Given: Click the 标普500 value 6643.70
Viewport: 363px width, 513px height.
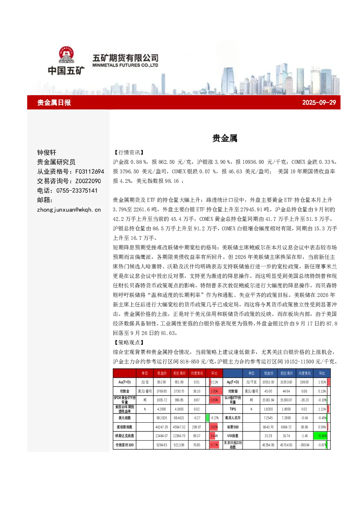Looking at the screenshot, I should [268, 427].
